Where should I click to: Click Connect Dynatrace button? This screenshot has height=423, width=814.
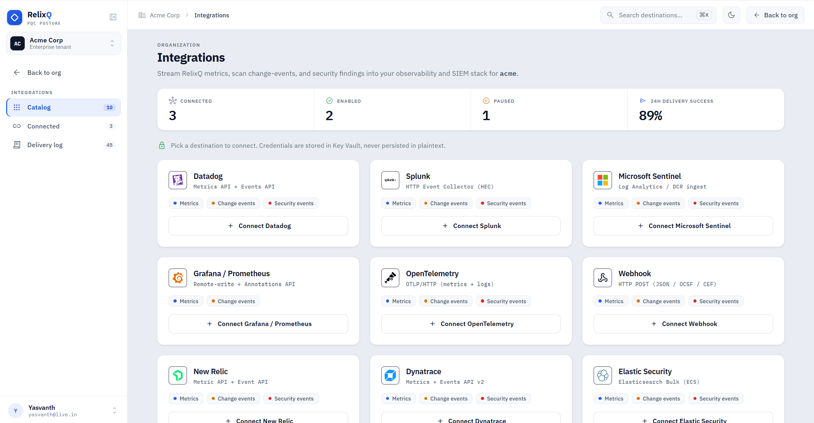coord(471,418)
